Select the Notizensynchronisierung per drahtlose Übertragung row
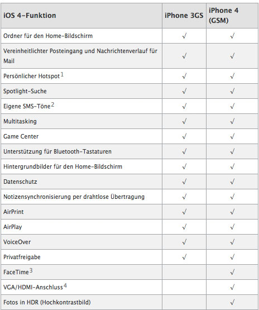 pos(129,197)
